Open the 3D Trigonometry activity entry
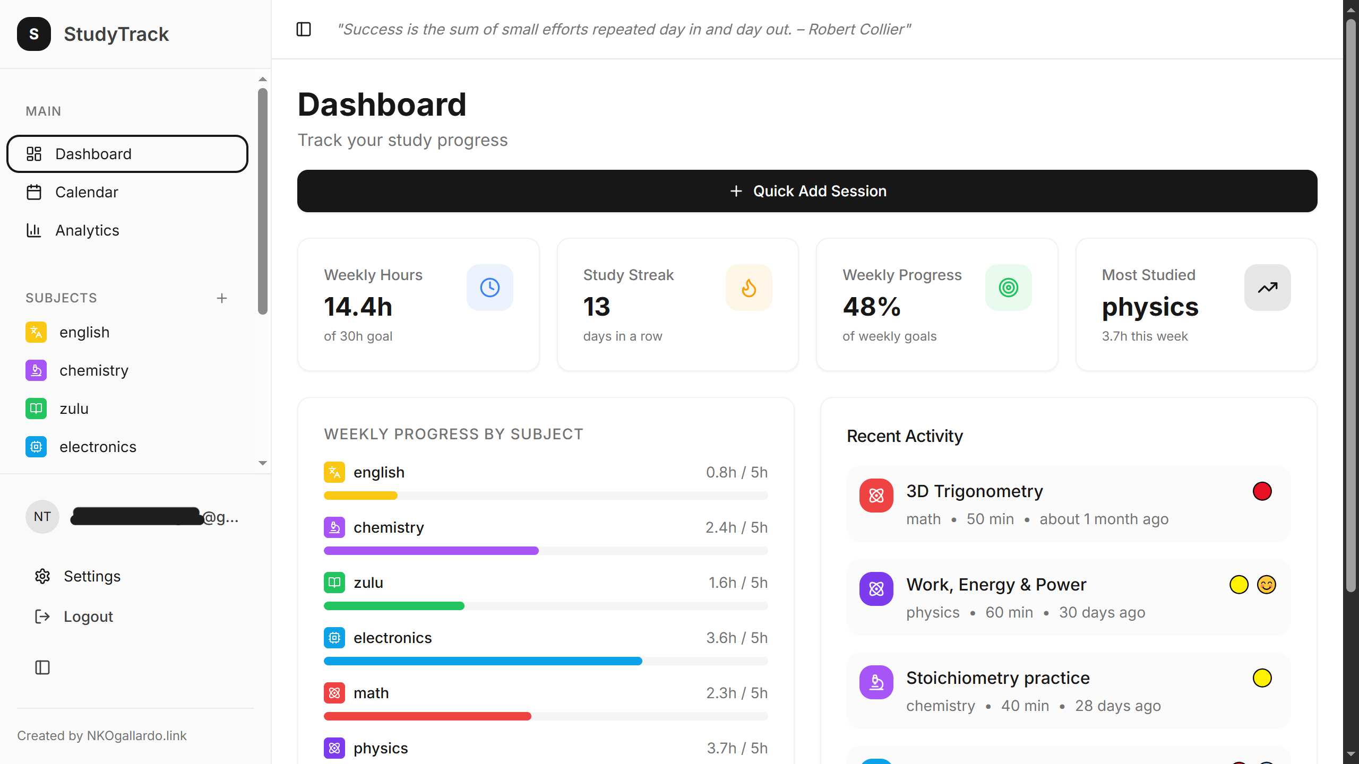Screen dimensions: 1359x764 click(1069, 504)
